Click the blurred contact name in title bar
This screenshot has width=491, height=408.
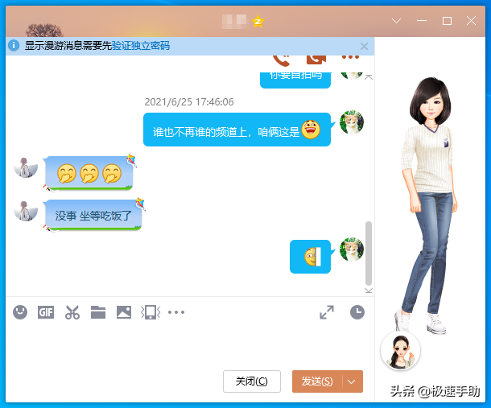pos(235,21)
